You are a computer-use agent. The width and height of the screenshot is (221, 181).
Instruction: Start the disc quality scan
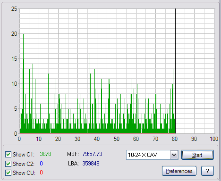pyautogui.click(x=197, y=155)
